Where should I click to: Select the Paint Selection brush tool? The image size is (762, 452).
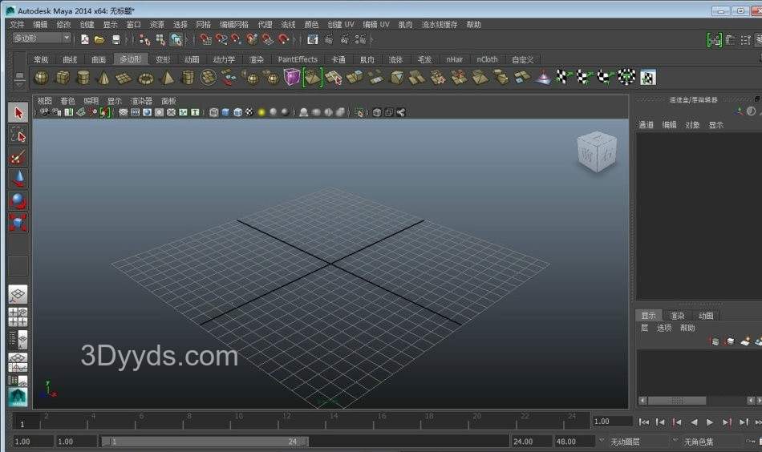point(18,157)
